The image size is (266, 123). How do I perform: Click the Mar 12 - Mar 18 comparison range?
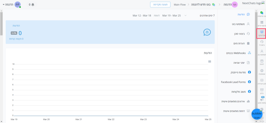(142, 15)
